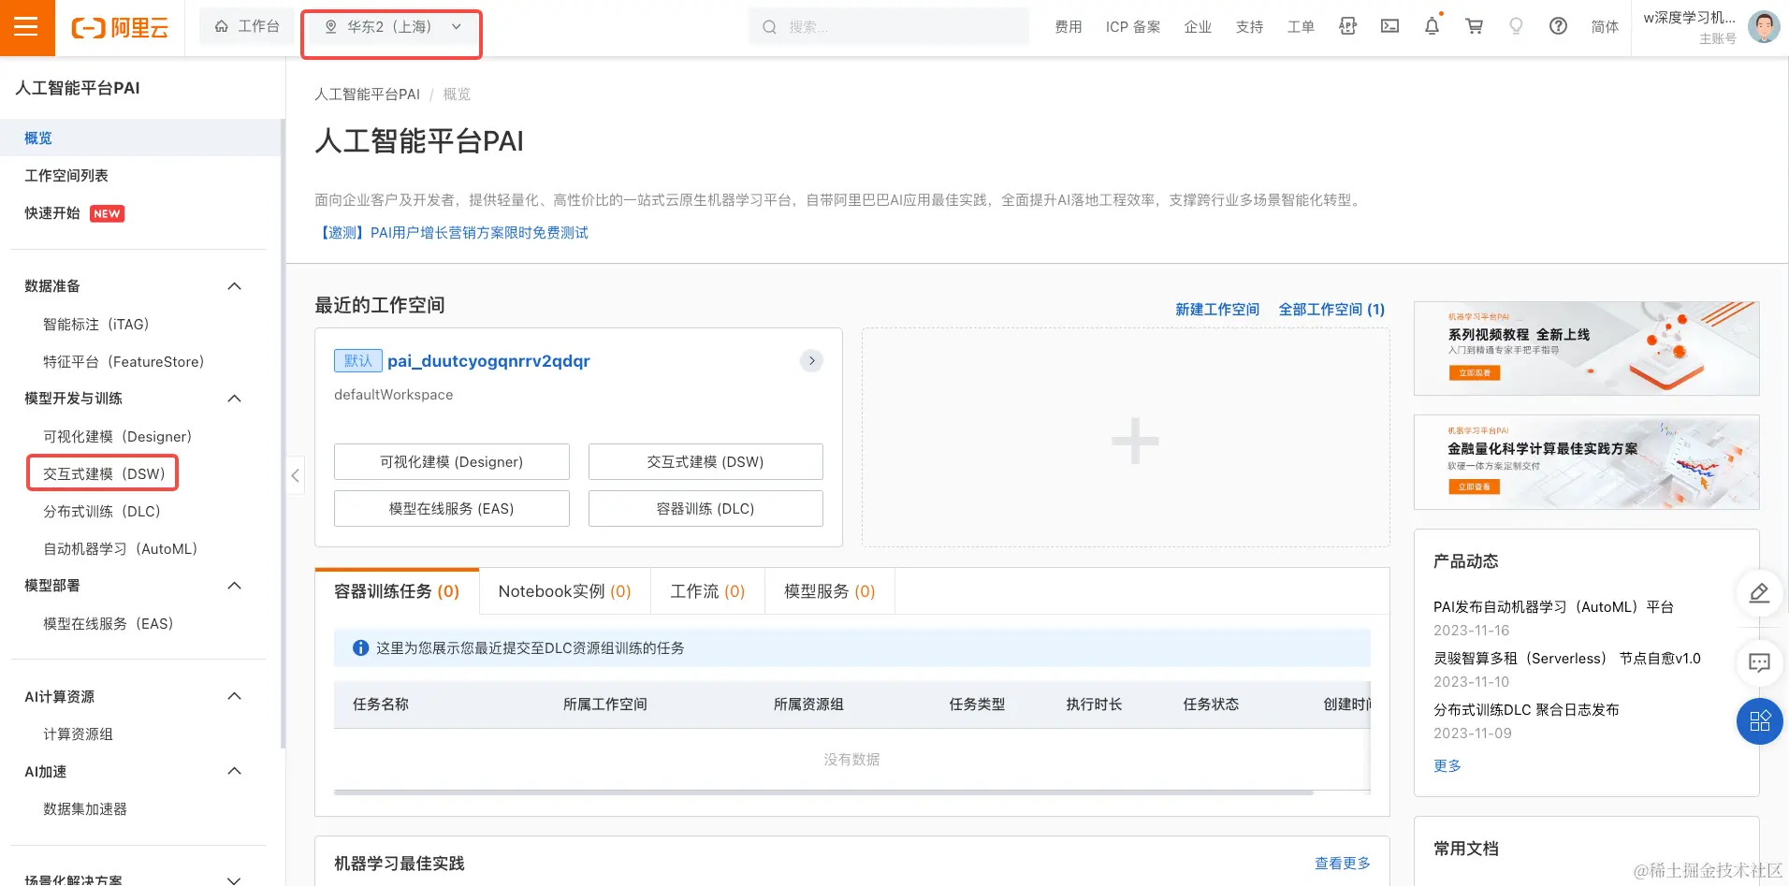Switch language via 简体
Viewport: 1789px width, 886px height.
click(x=1605, y=27)
